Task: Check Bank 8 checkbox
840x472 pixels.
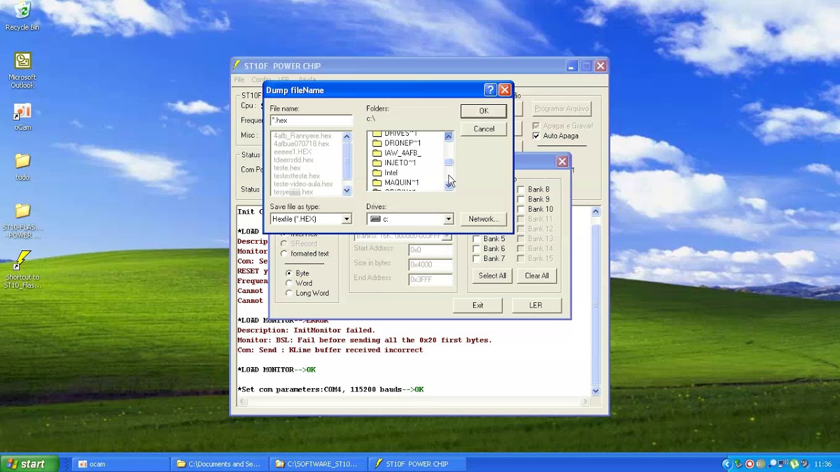Action: pyautogui.click(x=520, y=189)
